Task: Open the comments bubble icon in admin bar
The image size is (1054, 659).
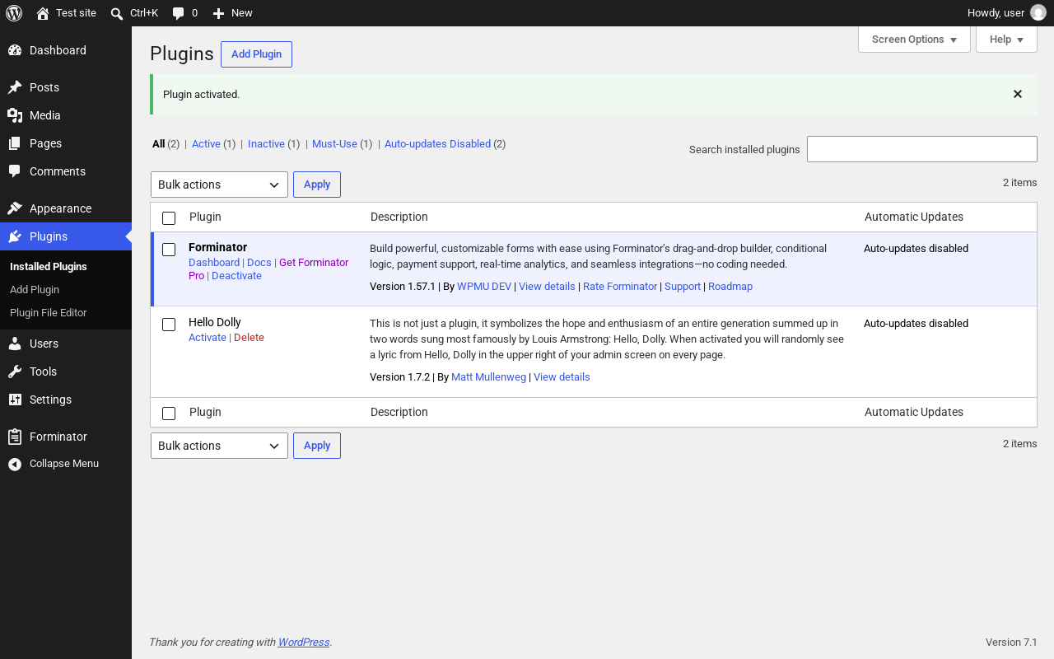Action: pos(179,13)
